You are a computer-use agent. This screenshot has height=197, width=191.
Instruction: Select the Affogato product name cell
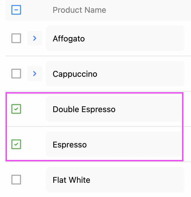[x=115, y=38]
